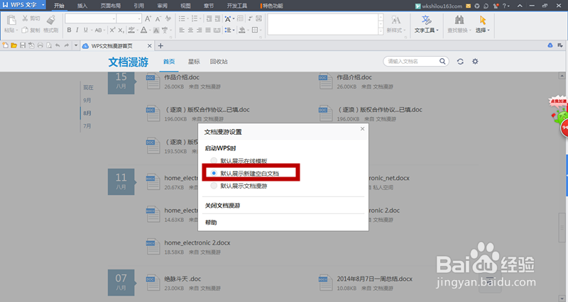The height and width of the screenshot is (302, 568).
Task: Toggle Italic formatting
Action: (77, 30)
